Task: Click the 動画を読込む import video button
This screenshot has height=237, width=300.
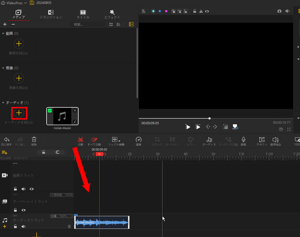Action: pos(19,44)
